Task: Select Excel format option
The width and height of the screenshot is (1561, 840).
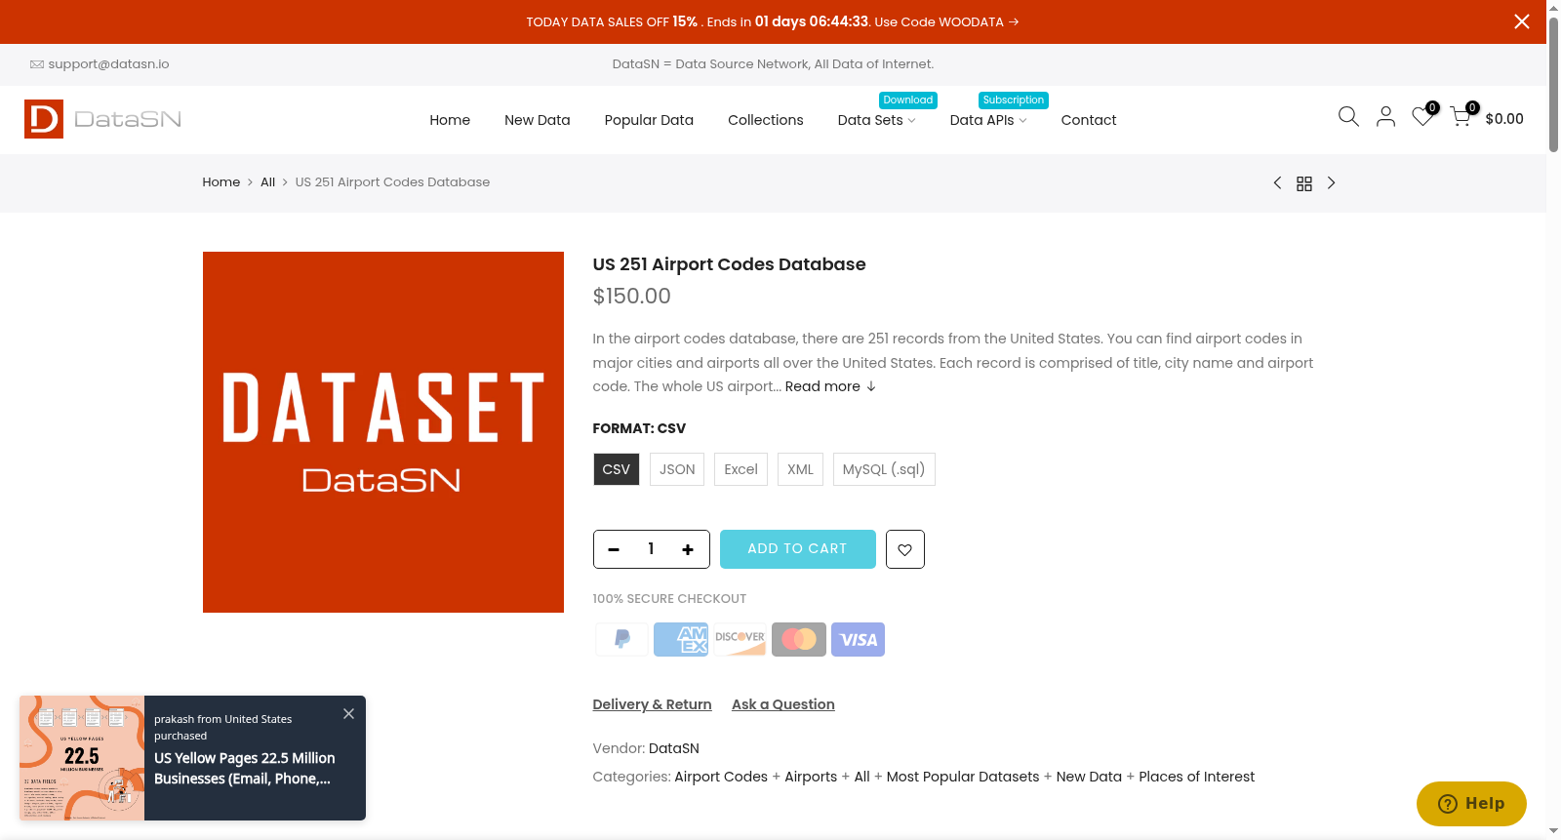Action: point(740,469)
